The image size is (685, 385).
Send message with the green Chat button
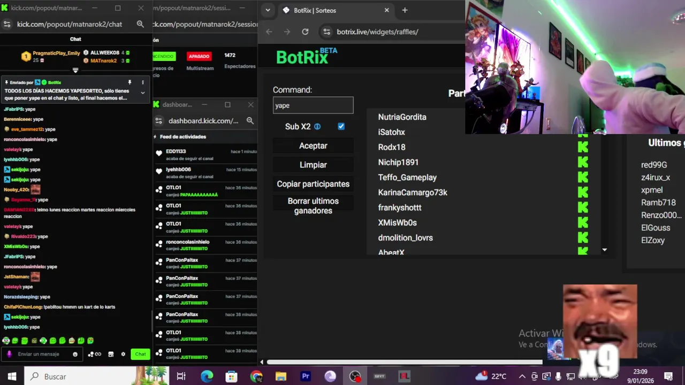(140, 354)
